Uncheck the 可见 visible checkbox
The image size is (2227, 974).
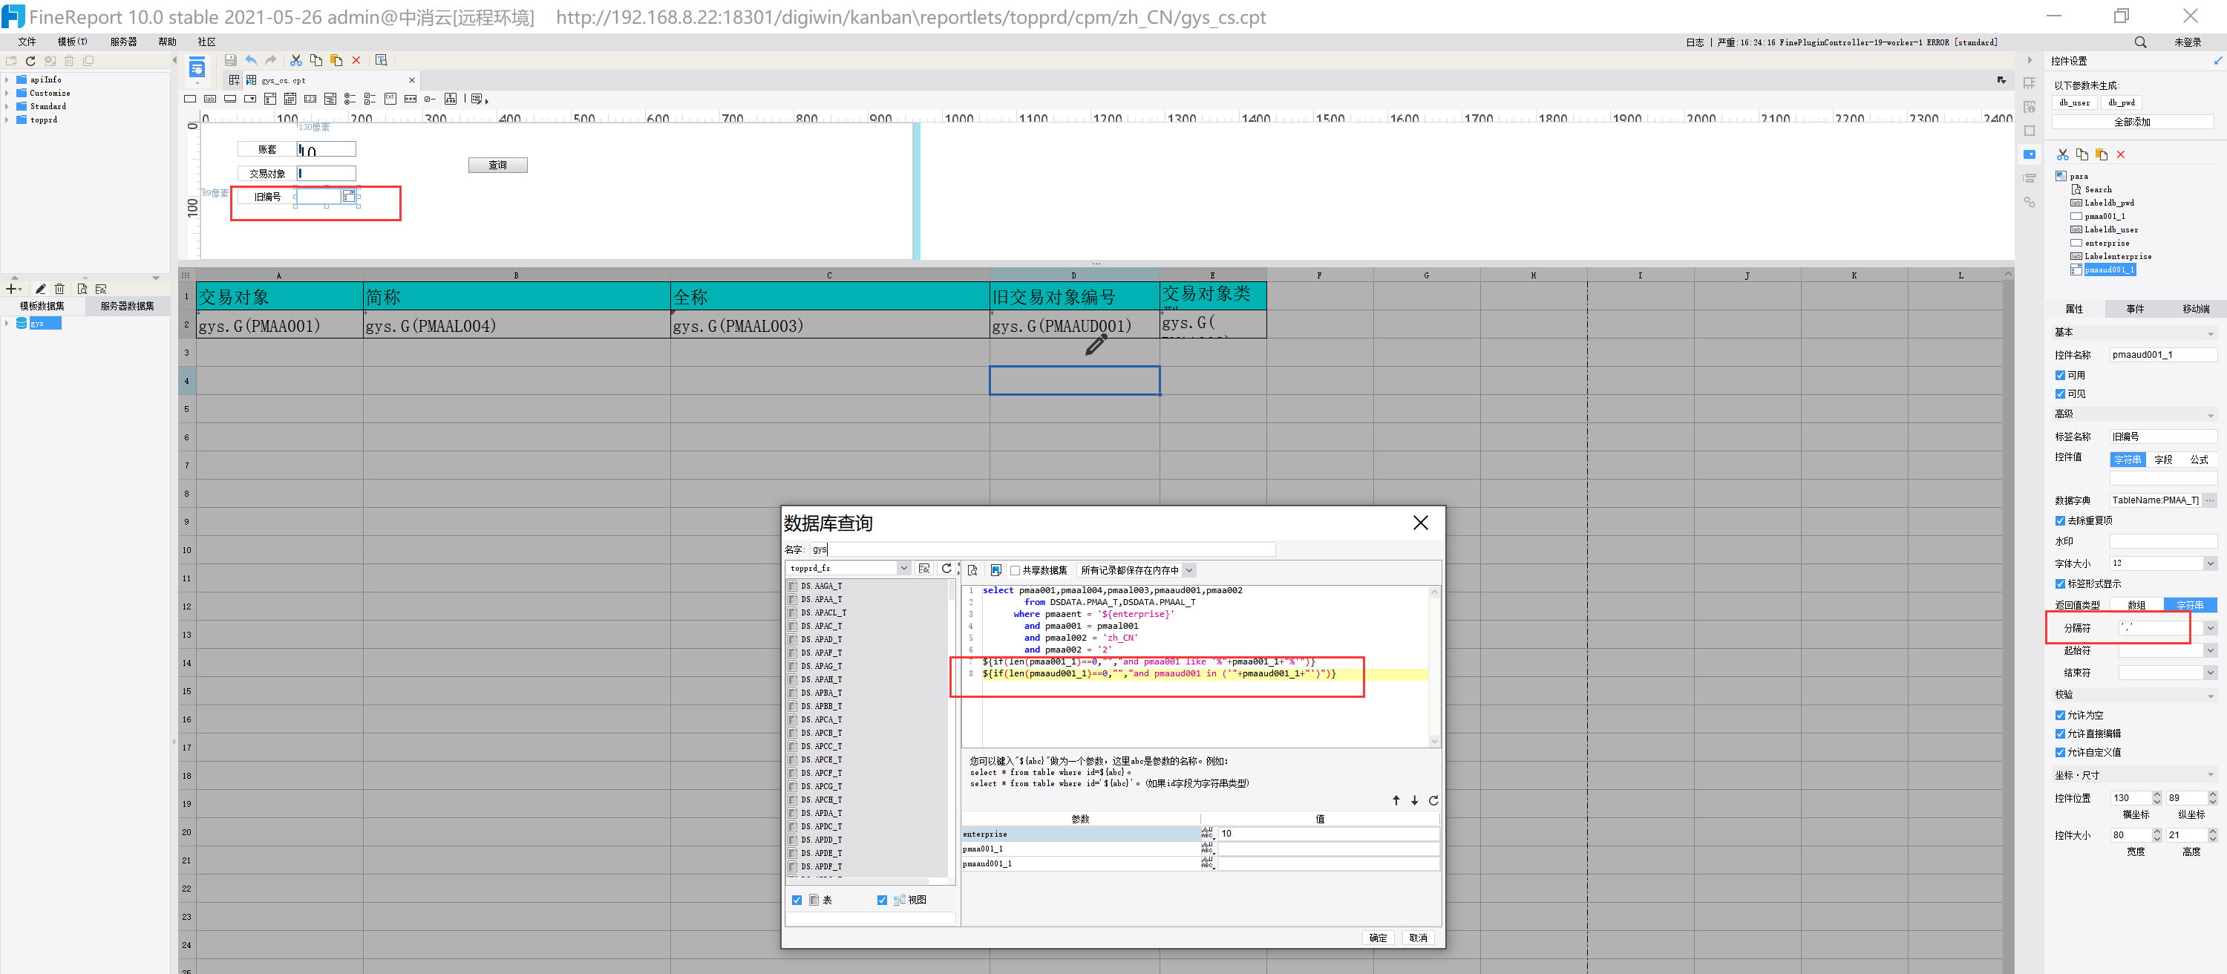2060,394
